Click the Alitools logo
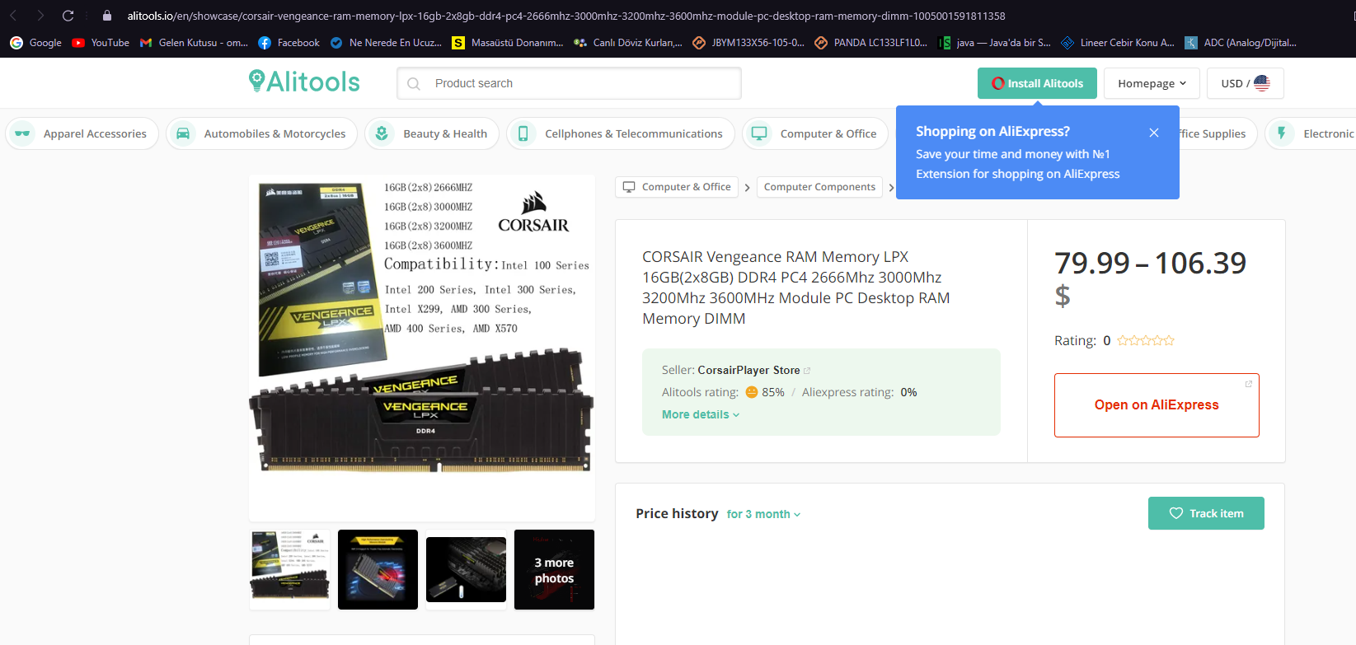1356x645 pixels. [304, 82]
